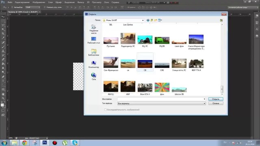
Task: Go back to previous folder in dialog
Action: 148,20
